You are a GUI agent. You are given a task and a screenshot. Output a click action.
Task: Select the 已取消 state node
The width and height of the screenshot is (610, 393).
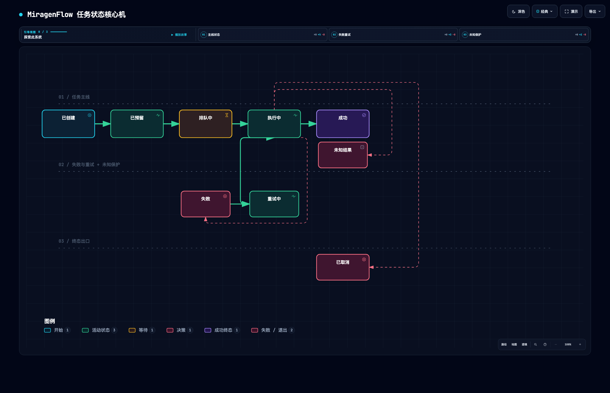[343, 267]
